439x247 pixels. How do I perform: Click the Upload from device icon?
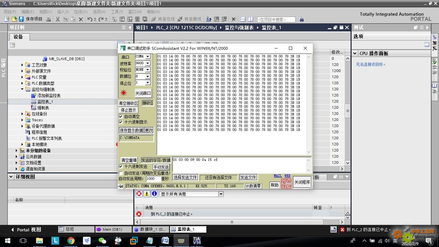pyautogui.click(x=130, y=19)
